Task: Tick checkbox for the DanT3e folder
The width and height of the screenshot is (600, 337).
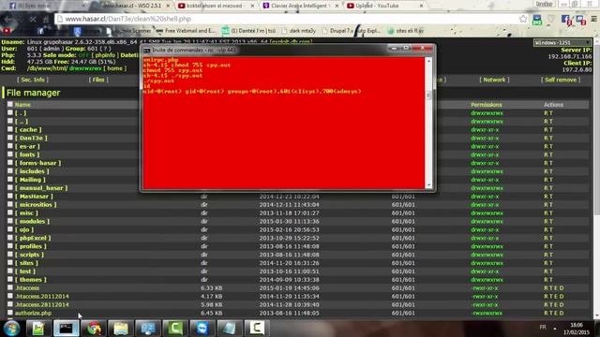Action: [x=10, y=138]
